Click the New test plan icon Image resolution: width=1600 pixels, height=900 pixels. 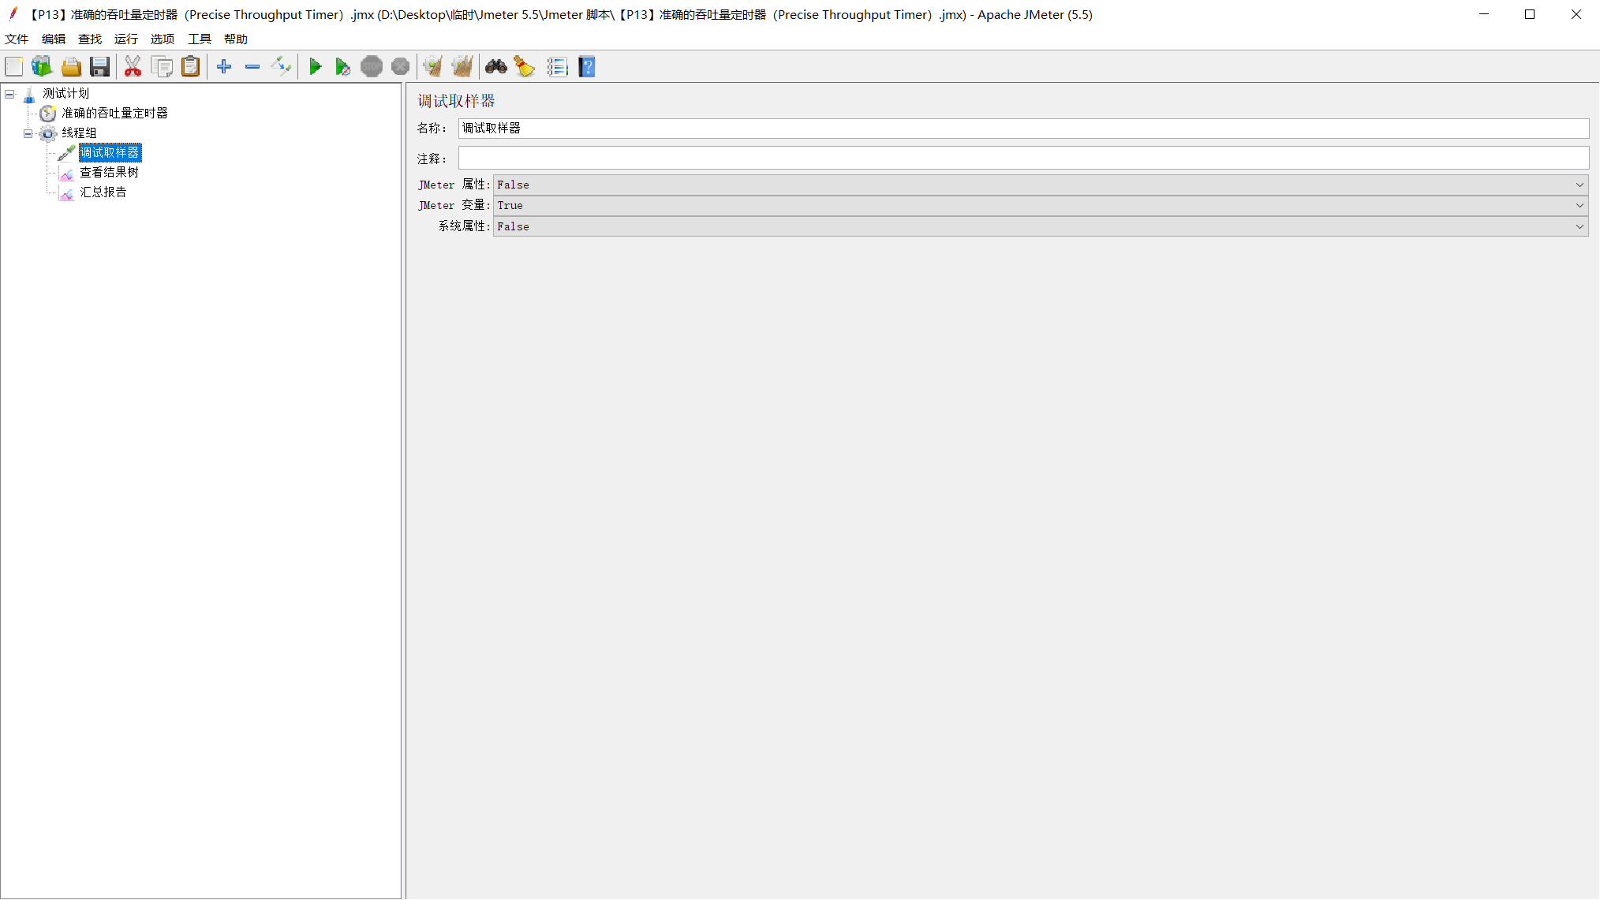pyautogui.click(x=14, y=67)
